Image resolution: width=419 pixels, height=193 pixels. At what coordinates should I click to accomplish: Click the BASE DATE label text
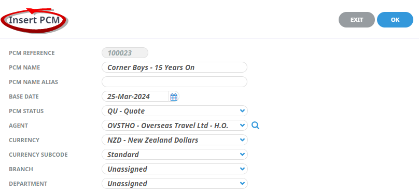point(24,96)
